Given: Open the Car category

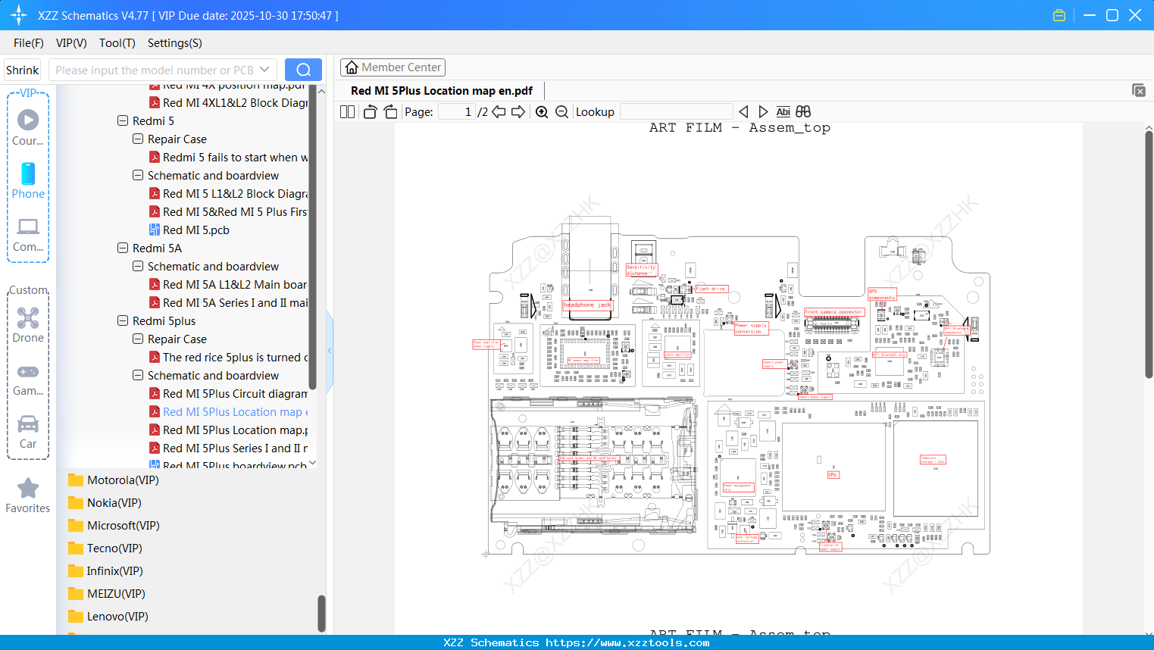Looking at the screenshot, I should pos(28,432).
